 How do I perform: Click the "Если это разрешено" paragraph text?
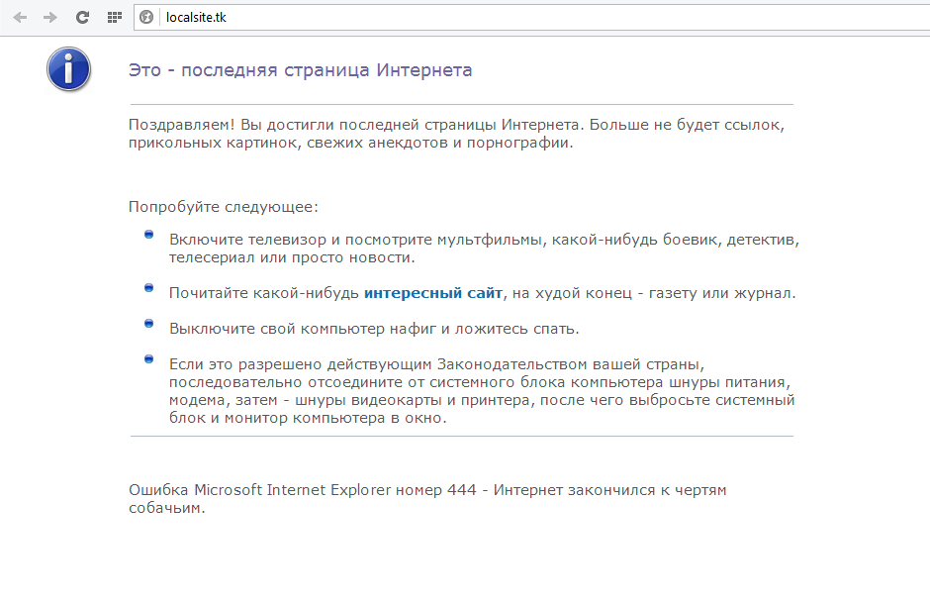pos(481,390)
